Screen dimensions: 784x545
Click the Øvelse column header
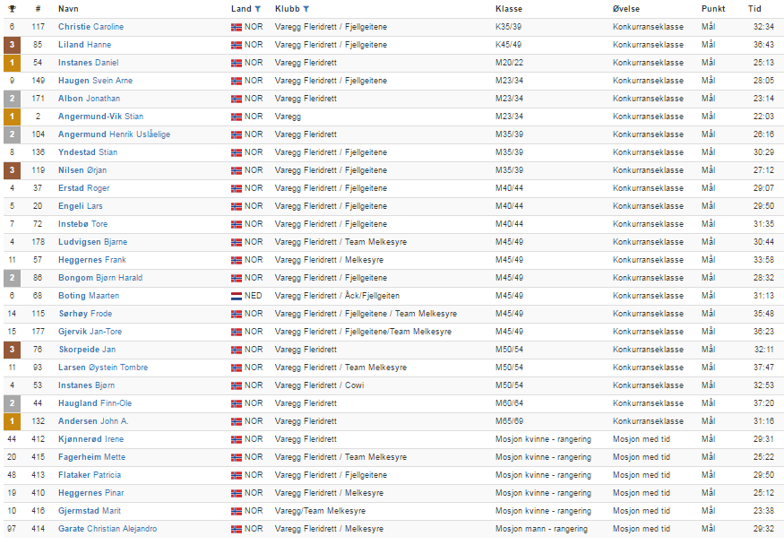coord(626,9)
